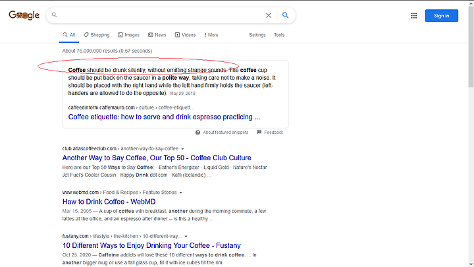
Task: Click 'club.atlascoffeeclub.com' URL text
Action: [89, 148]
